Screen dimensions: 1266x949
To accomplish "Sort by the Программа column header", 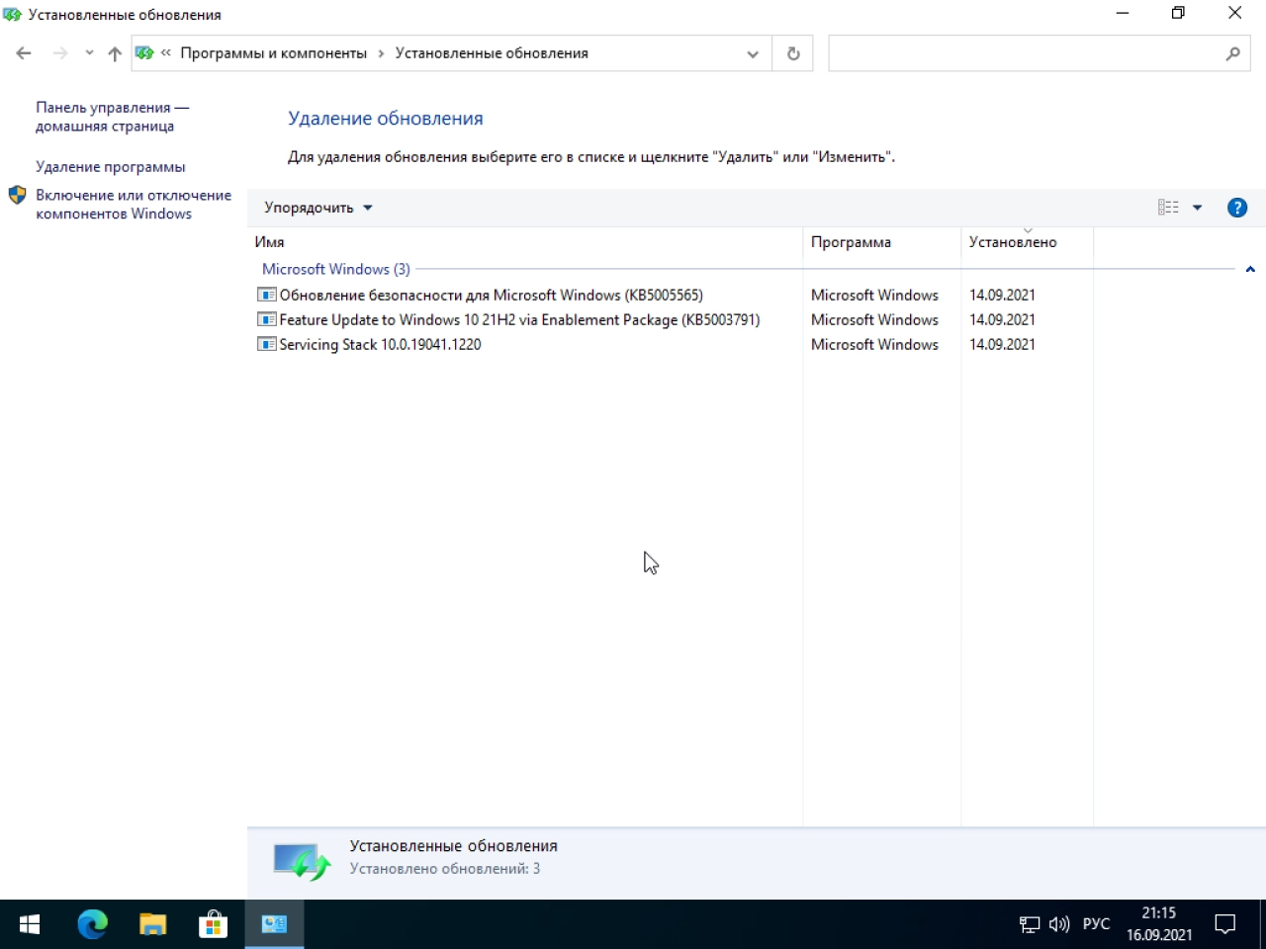I will (881, 242).
